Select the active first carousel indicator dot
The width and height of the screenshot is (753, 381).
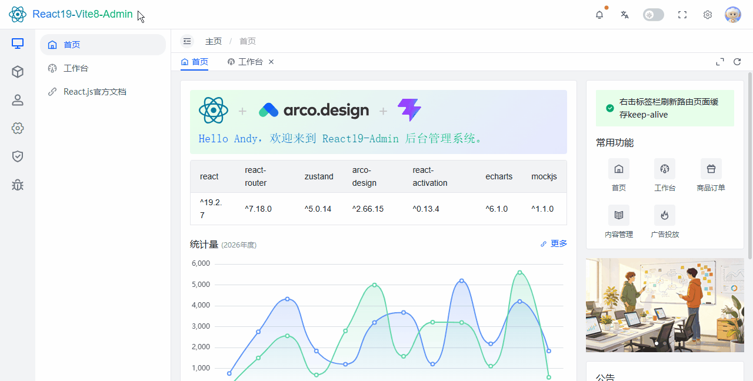point(657,343)
